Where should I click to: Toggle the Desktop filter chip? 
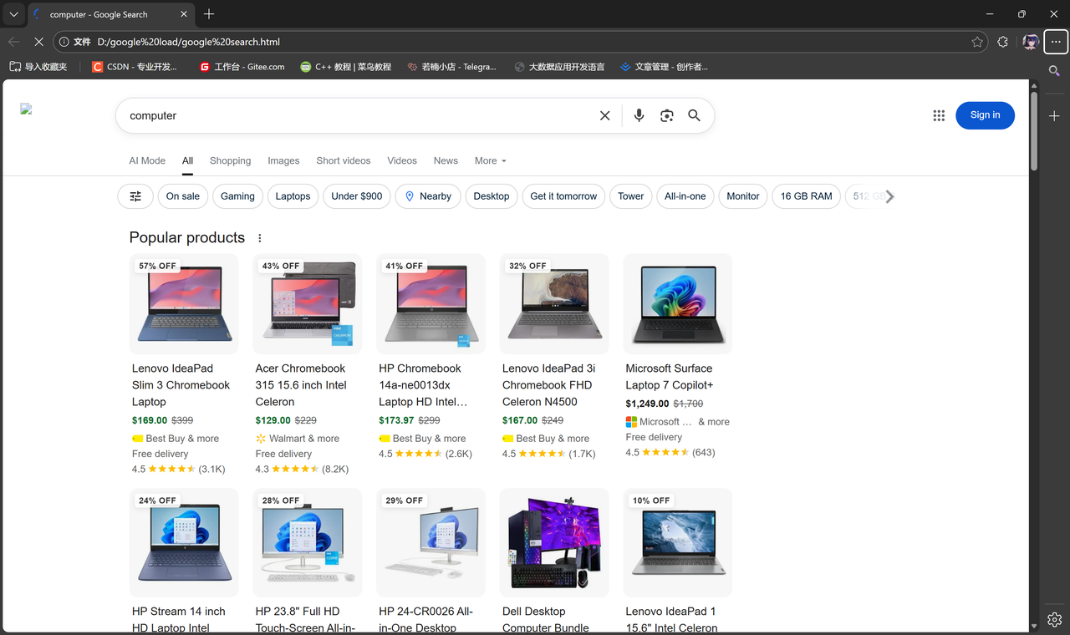coord(492,196)
